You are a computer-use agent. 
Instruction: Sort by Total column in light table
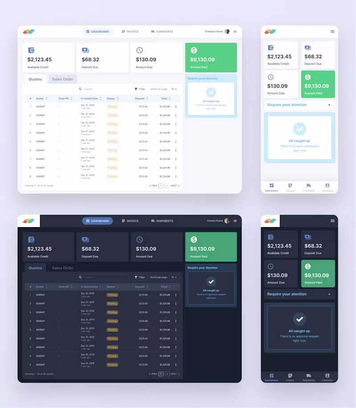coord(166,98)
